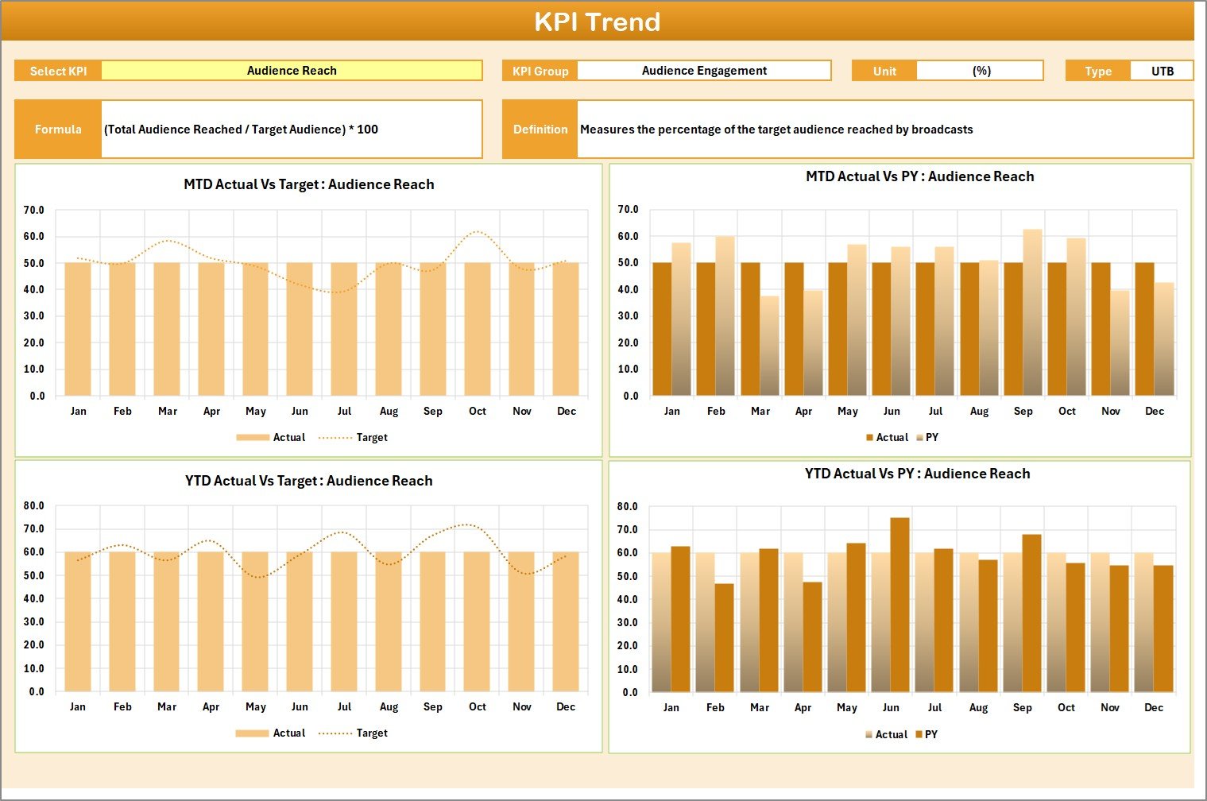Click PY legend marker in MTD PY chart
1207x801 pixels.
tap(920, 438)
